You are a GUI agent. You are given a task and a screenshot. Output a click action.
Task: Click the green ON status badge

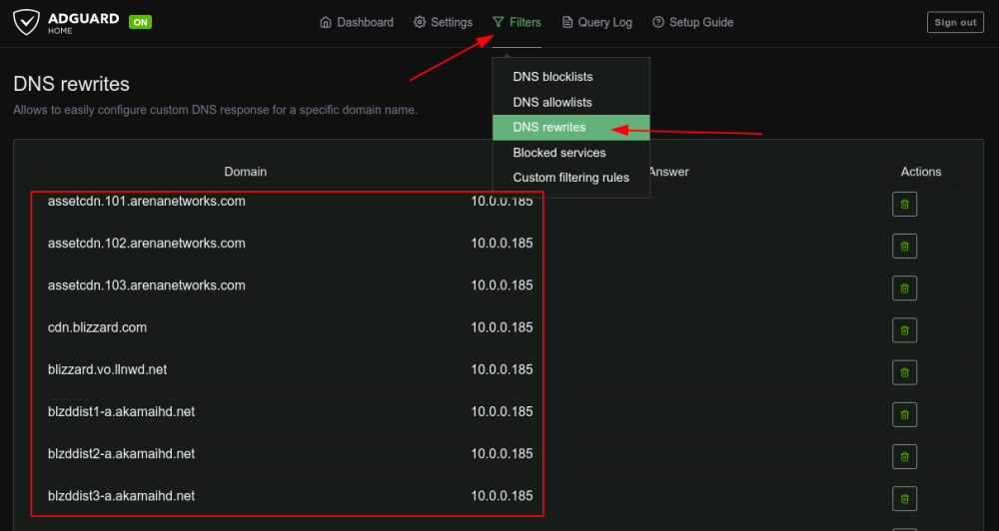coord(140,22)
